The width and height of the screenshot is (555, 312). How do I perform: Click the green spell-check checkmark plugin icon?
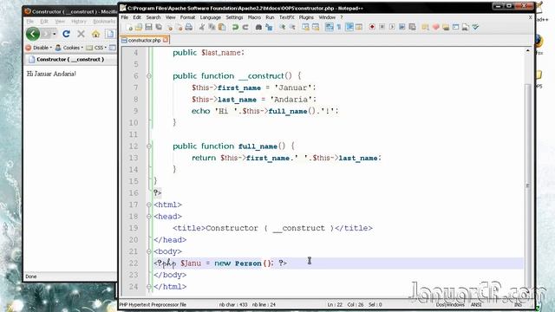click(475, 27)
